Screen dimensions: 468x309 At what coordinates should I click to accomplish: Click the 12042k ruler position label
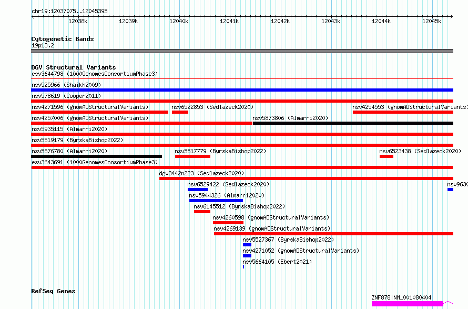[x=280, y=21]
